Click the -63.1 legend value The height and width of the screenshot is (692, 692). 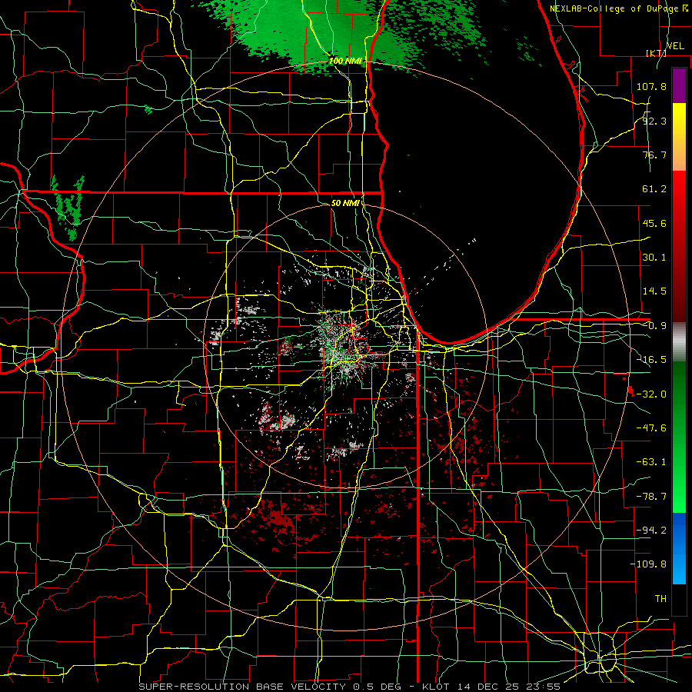point(651,462)
